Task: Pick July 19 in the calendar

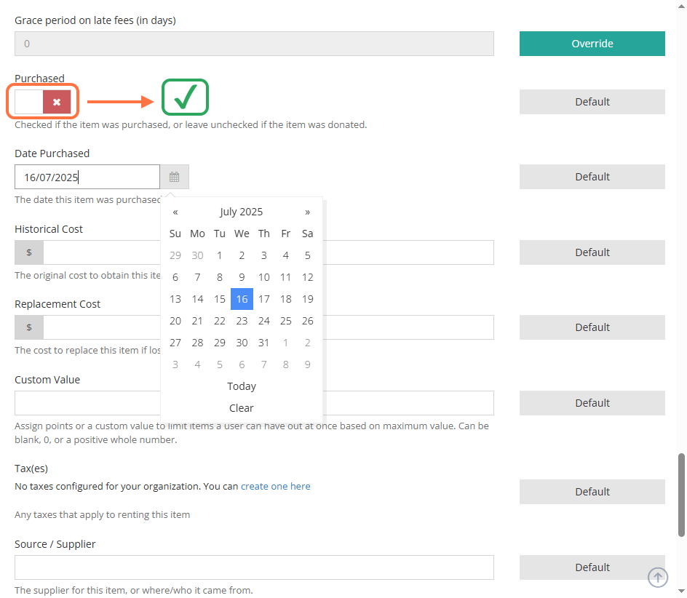Action: tap(308, 299)
